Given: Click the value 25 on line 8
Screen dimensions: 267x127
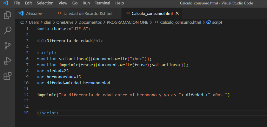Looking at the screenshot, I should click(x=66, y=71).
